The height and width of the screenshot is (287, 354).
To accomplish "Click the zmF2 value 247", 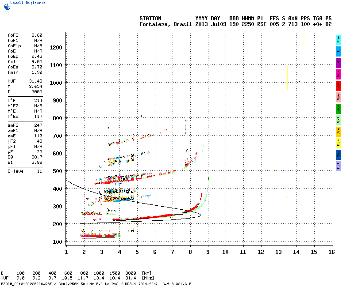I will pyautogui.click(x=38, y=125).
